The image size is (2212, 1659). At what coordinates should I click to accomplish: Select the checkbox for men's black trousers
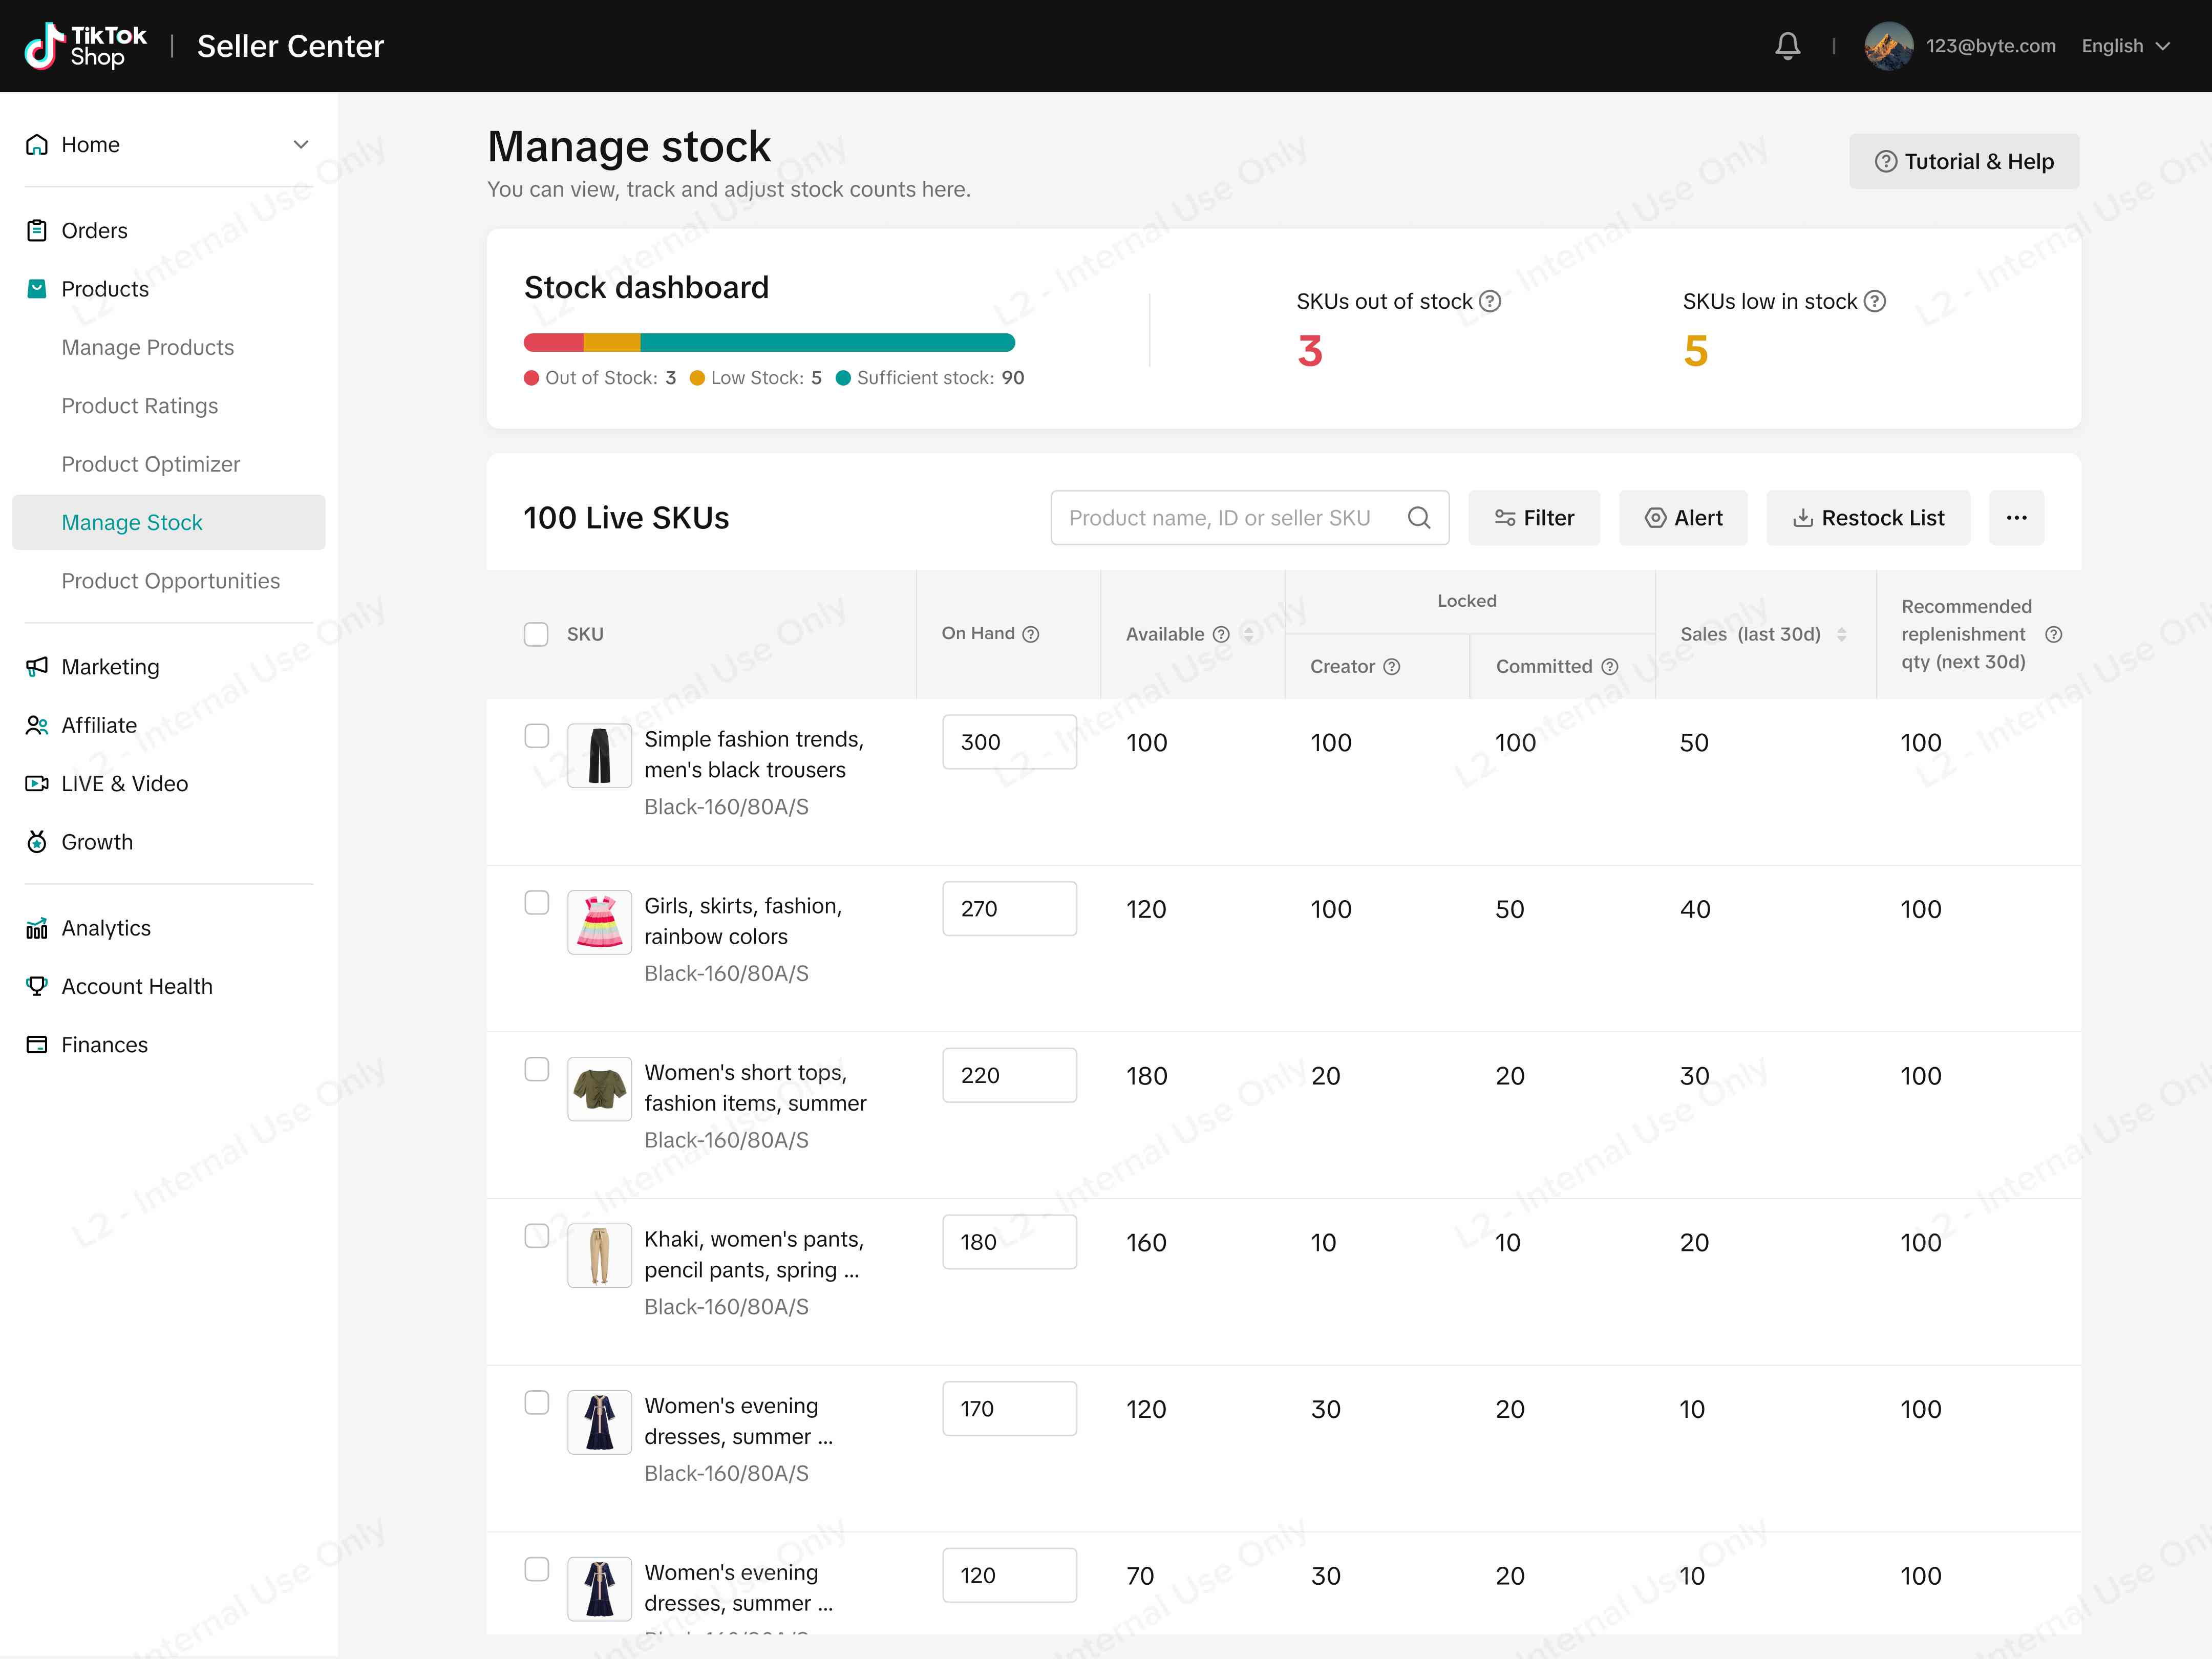pos(536,736)
